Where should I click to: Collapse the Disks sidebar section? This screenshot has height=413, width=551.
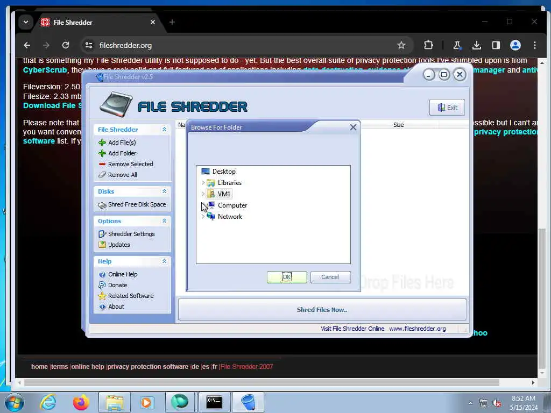pos(164,191)
